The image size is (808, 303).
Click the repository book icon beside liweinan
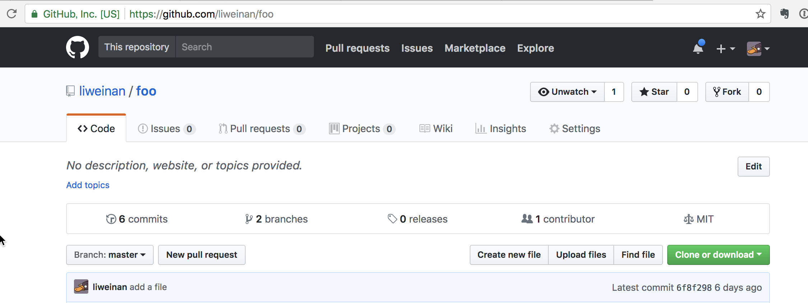70,91
